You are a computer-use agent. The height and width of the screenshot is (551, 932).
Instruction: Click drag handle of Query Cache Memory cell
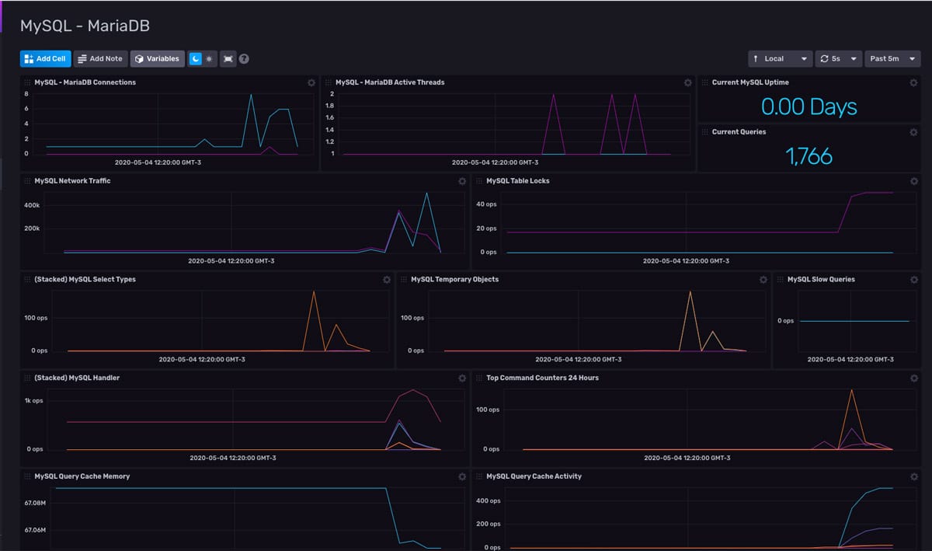(x=27, y=476)
